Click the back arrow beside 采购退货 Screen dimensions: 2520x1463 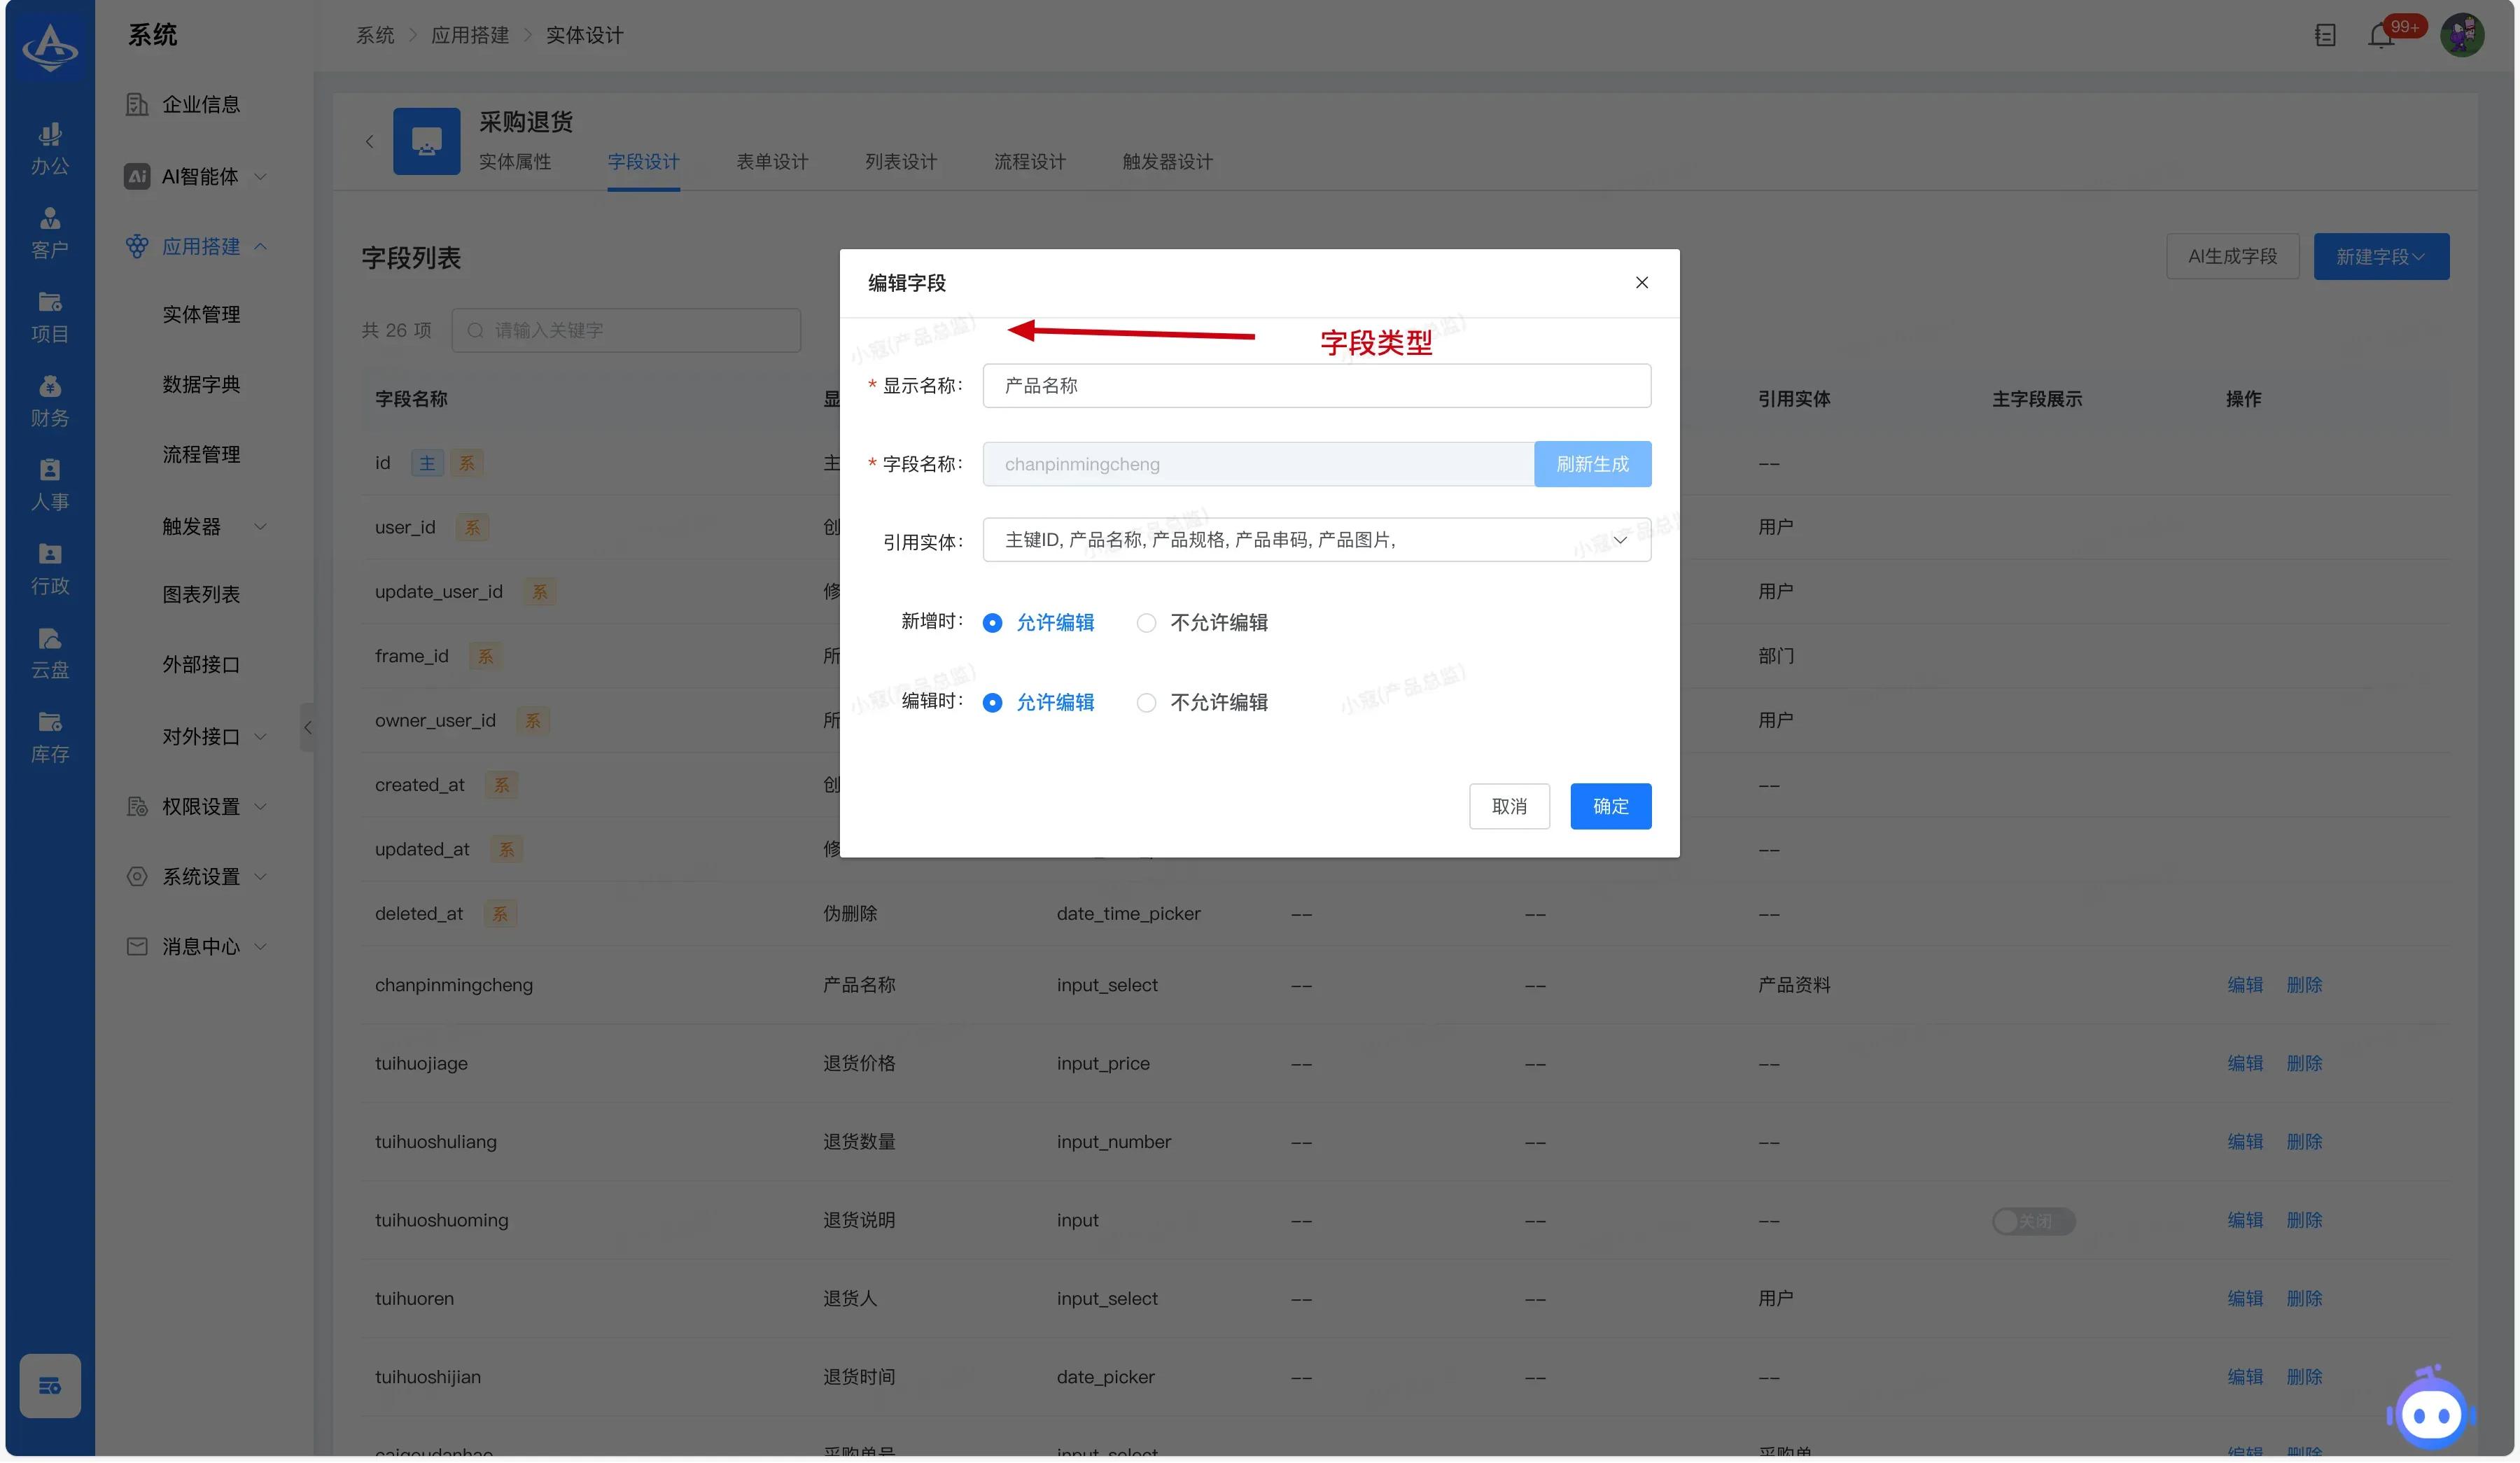[x=369, y=141]
